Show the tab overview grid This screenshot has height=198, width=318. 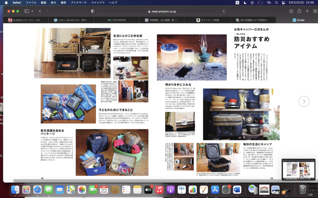click(315, 11)
